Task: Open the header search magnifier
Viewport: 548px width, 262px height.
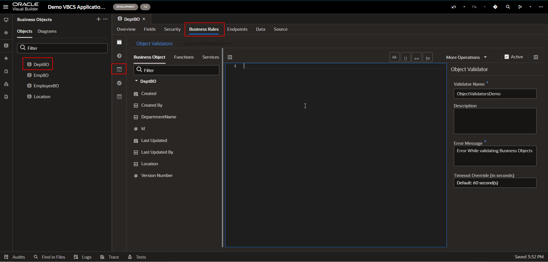Action: tap(508, 7)
